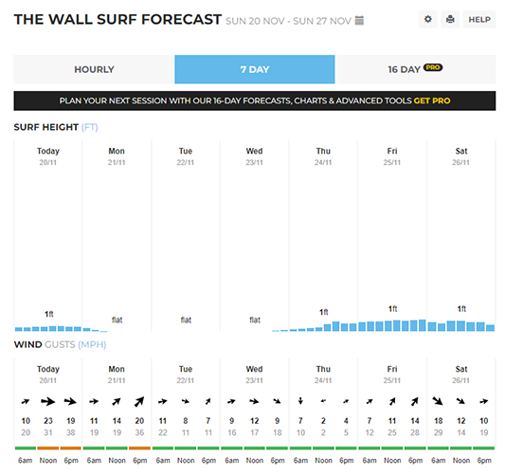
Task: Click the Help button
Action: [x=479, y=20]
